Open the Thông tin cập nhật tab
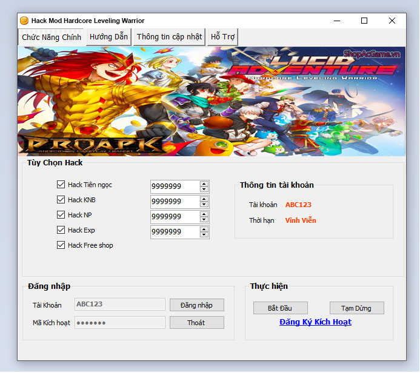 pos(169,37)
